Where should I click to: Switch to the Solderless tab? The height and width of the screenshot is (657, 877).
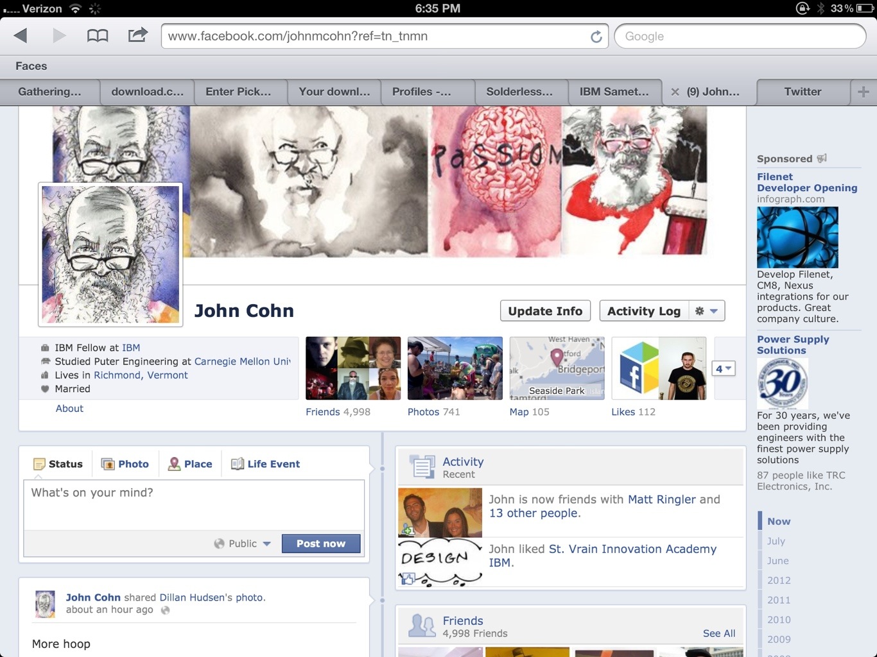pos(519,92)
